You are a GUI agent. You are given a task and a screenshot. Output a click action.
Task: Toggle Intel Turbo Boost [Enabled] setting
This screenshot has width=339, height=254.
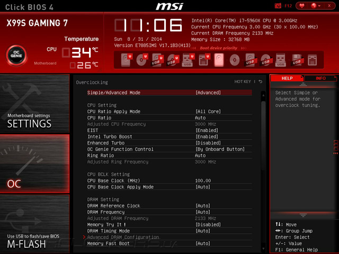click(207, 137)
